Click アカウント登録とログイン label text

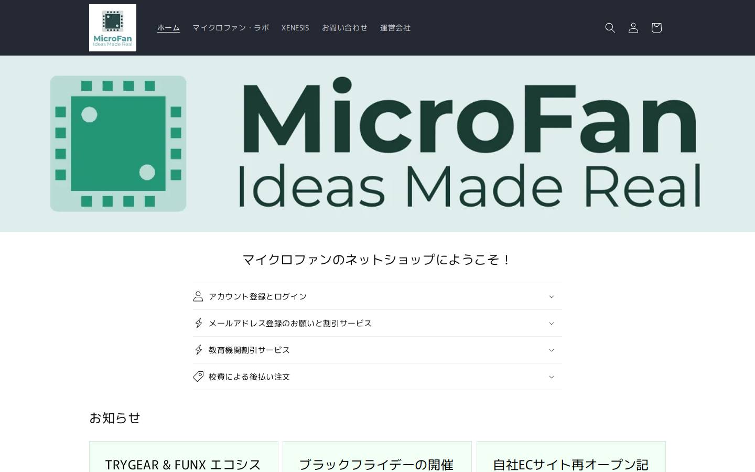tap(257, 296)
